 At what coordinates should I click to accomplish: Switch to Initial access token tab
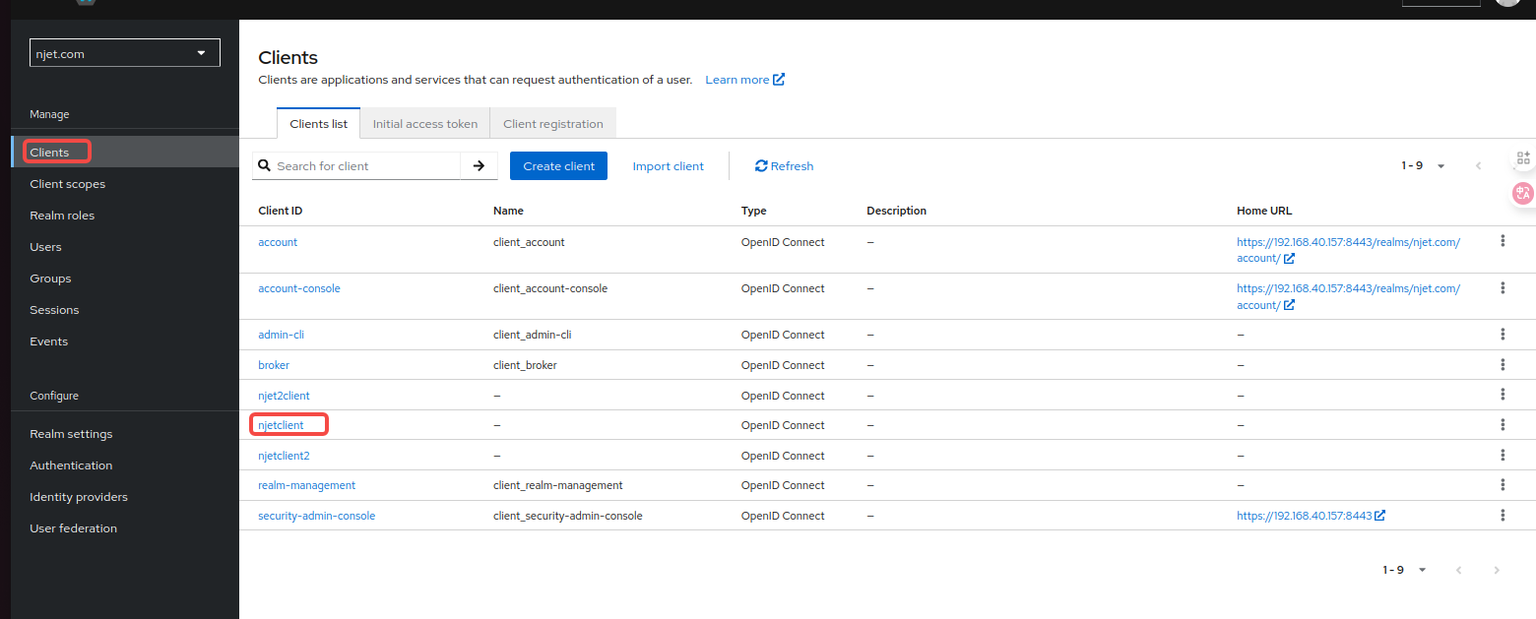(x=424, y=124)
